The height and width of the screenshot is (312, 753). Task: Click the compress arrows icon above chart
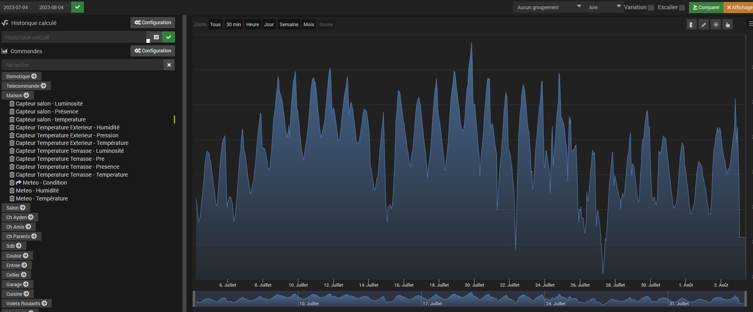703,25
